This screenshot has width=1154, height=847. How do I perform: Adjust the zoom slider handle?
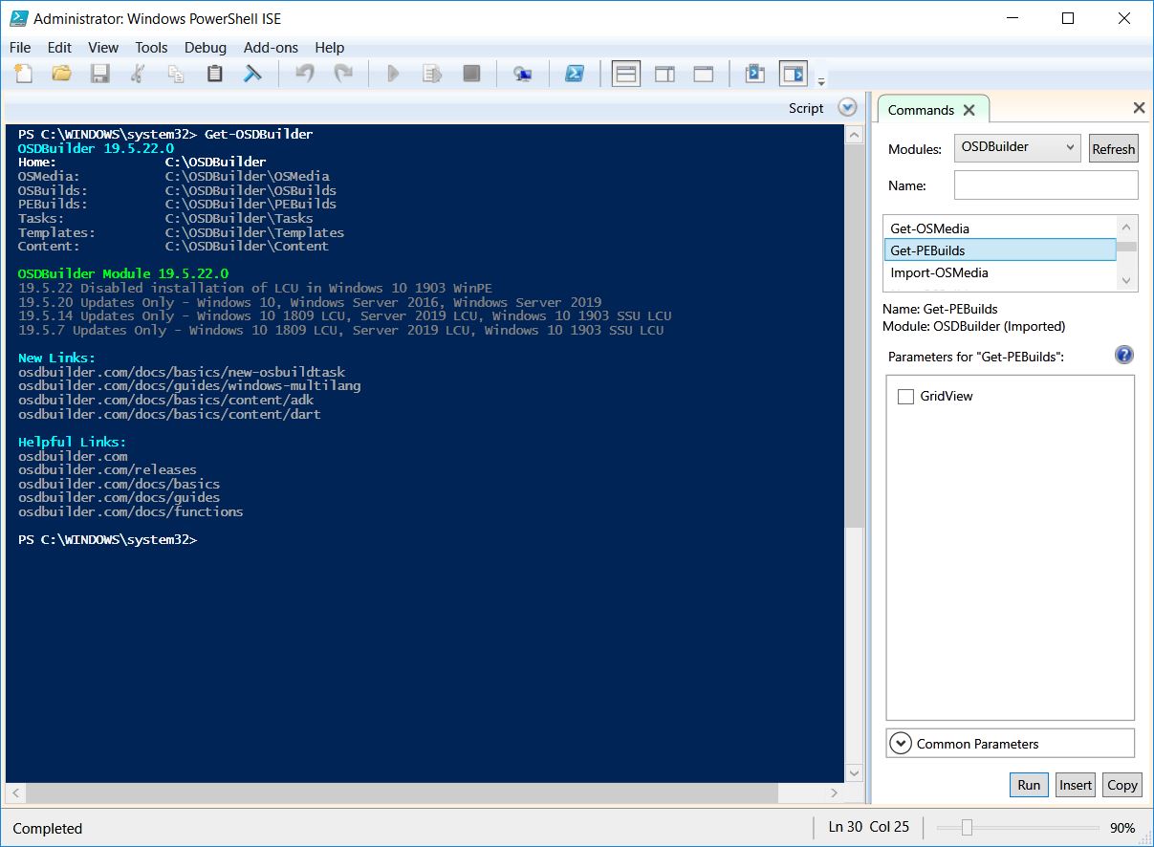(x=967, y=828)
